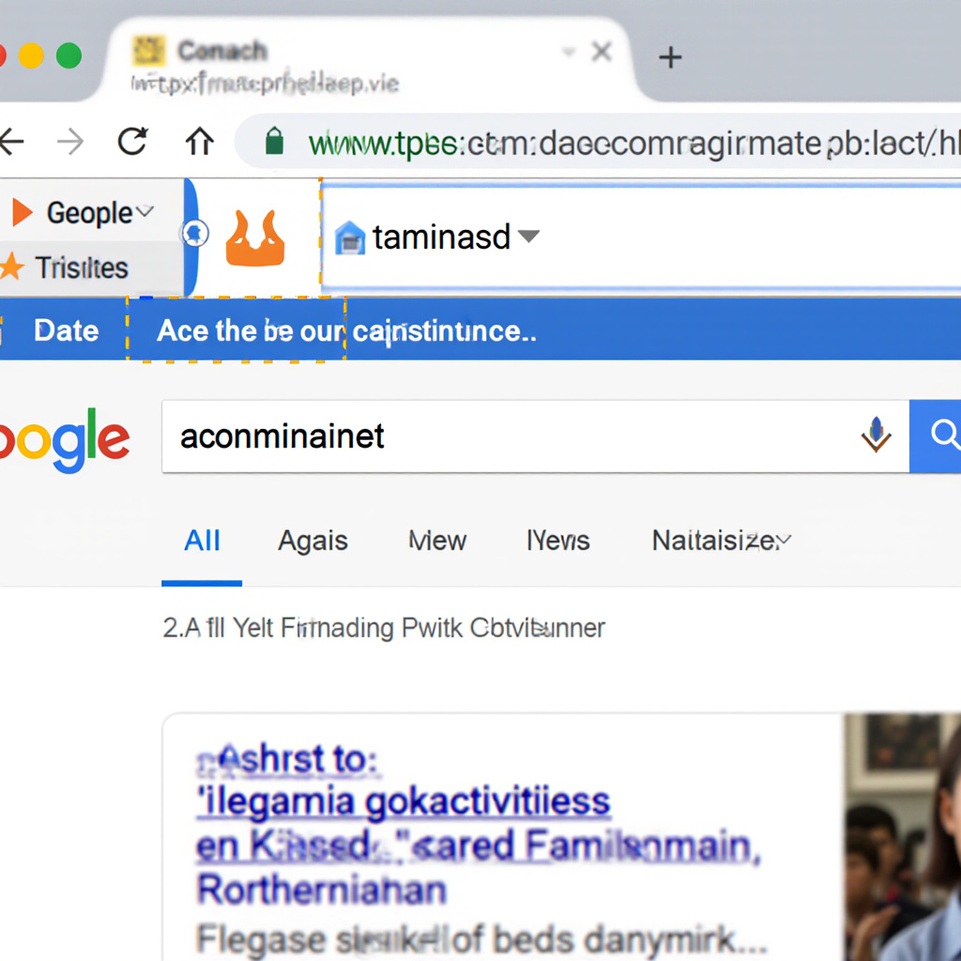The image size is (961, 961).
Task: Switch to the All results tab
Action: point(202,541)
